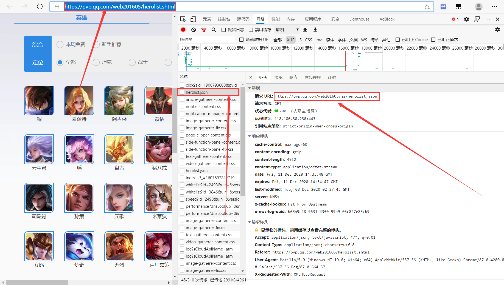This screenshot has width=504, height=285.
Task: Click the browser refresh icon
Action: (40, 6)
